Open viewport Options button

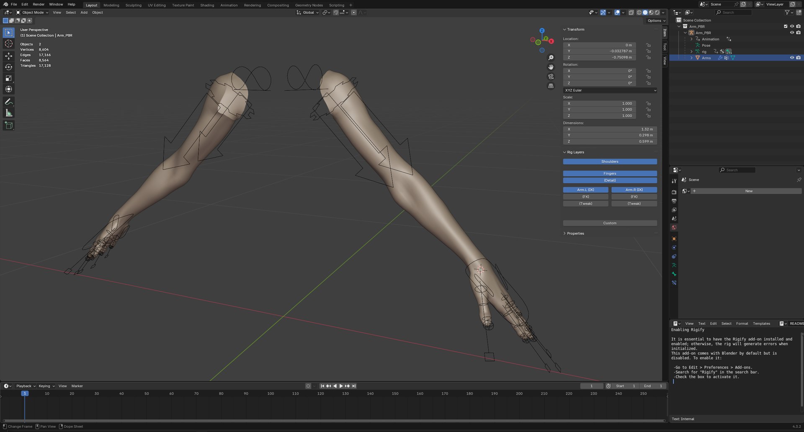tap(656, 20)
